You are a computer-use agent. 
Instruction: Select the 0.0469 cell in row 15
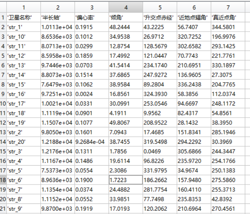[160, 151]
